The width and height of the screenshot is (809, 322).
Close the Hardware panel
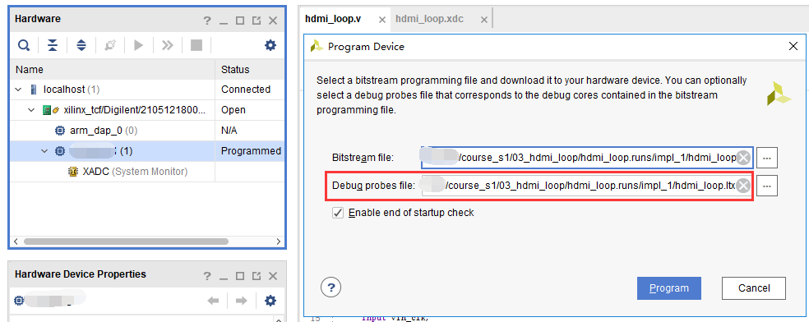coord(274,21)
